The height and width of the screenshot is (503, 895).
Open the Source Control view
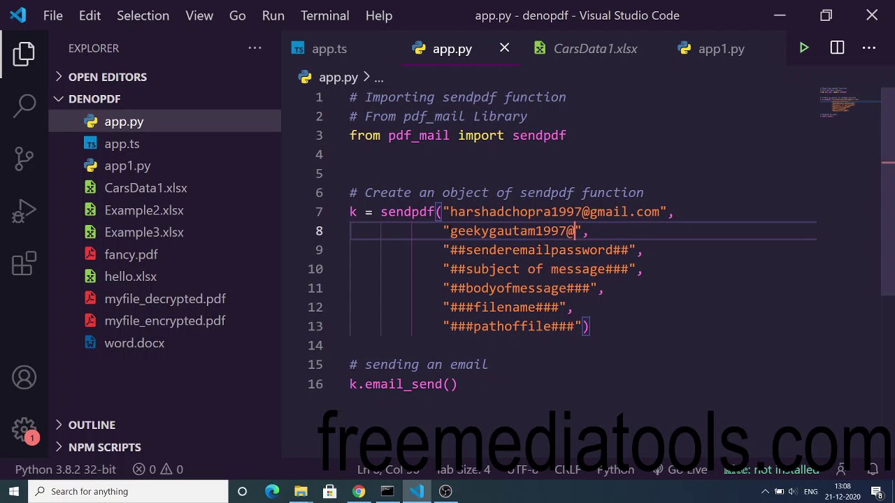click(x=24, y=159)
